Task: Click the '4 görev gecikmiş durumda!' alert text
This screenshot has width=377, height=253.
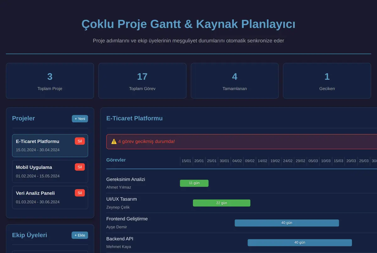Action: click(x=147, y=142)
